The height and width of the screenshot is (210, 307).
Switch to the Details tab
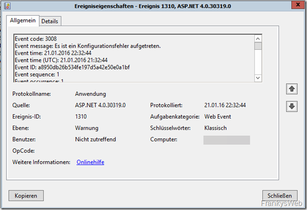point(50,22)
